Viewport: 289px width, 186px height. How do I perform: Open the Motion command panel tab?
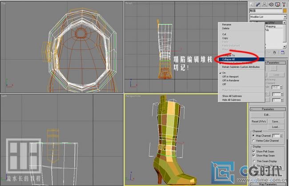click(271, 4)
